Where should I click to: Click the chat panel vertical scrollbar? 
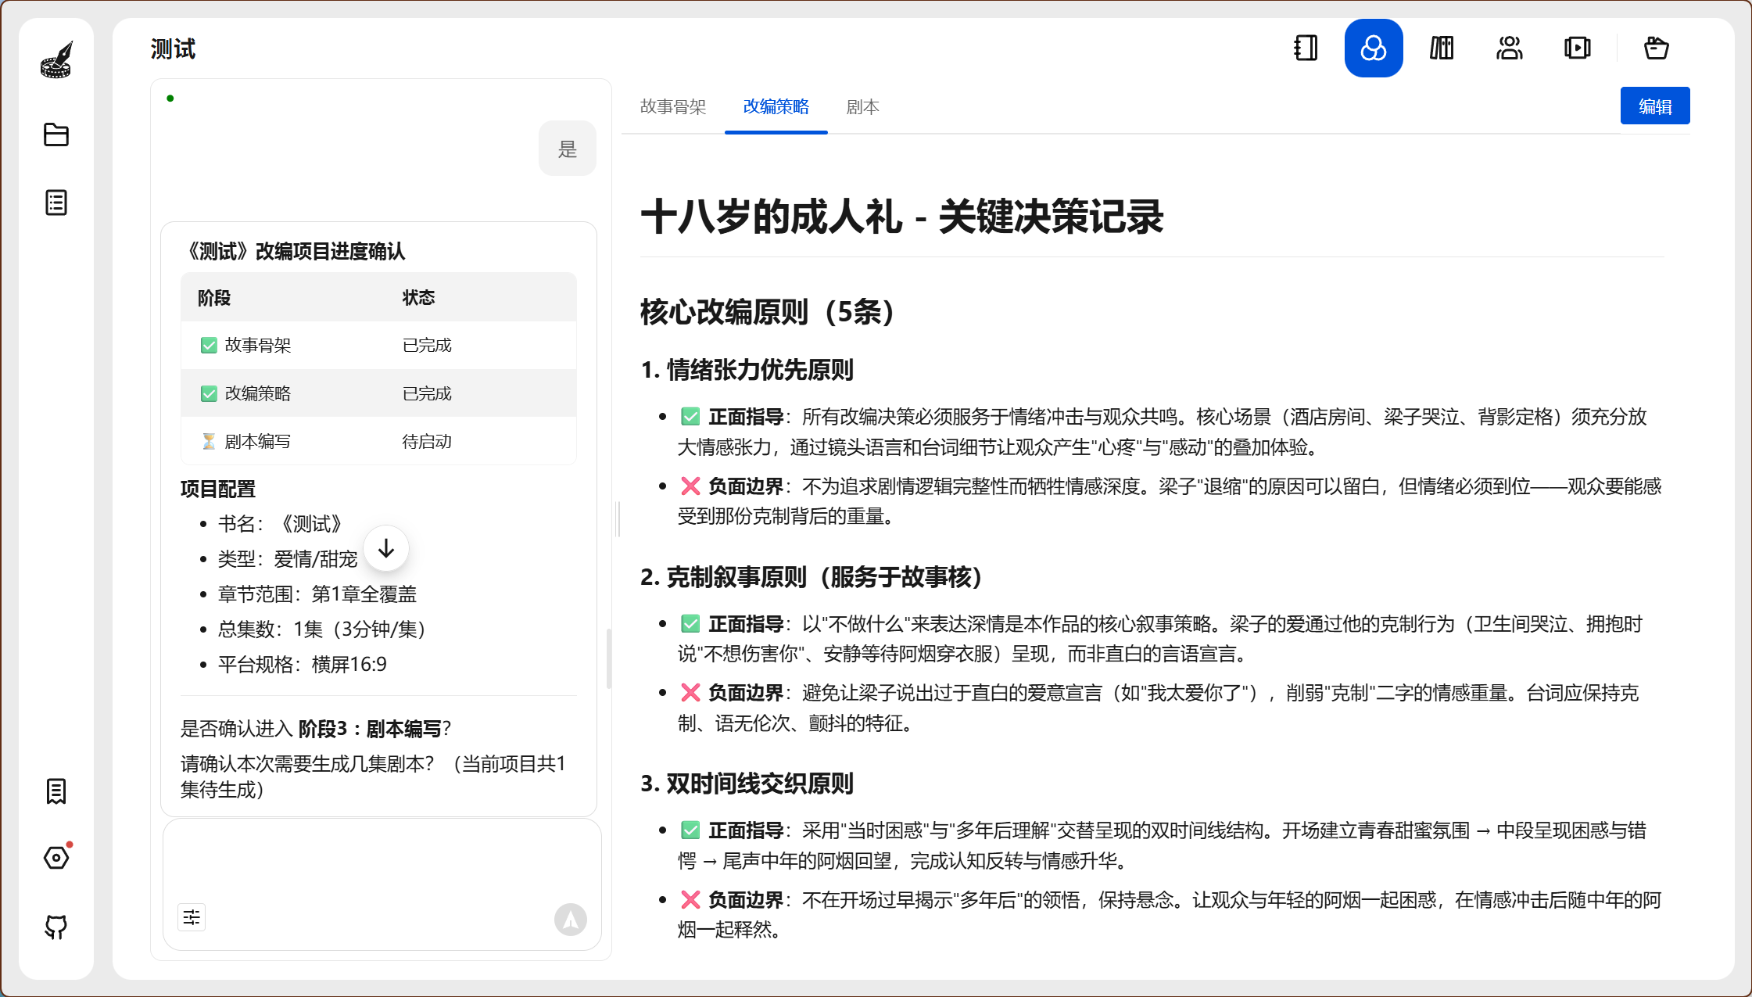pos(609,658)
